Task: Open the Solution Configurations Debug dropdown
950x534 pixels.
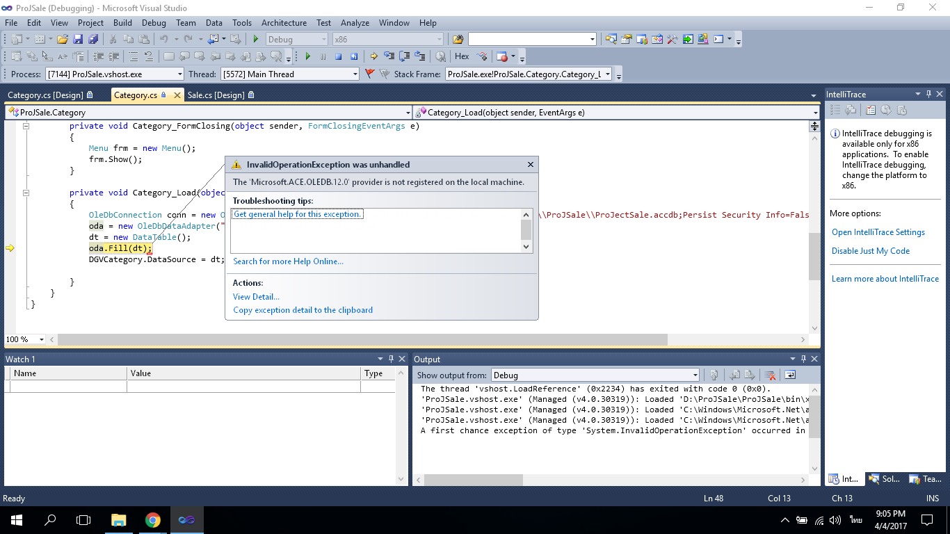Action: coord(297,39)
